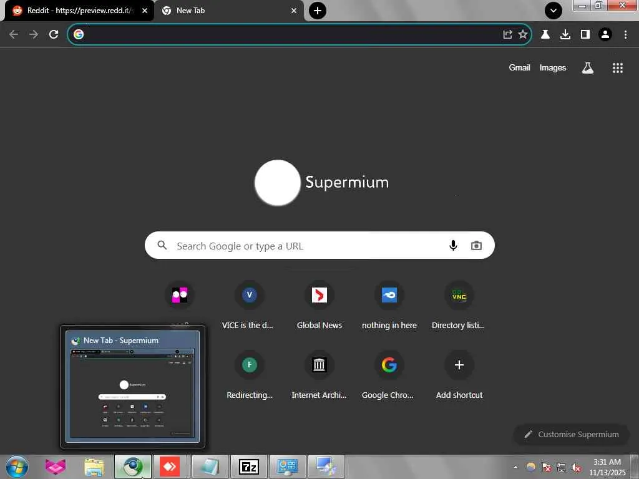639x479 pixels.
Task: Reload the current page
Action: 54,35
